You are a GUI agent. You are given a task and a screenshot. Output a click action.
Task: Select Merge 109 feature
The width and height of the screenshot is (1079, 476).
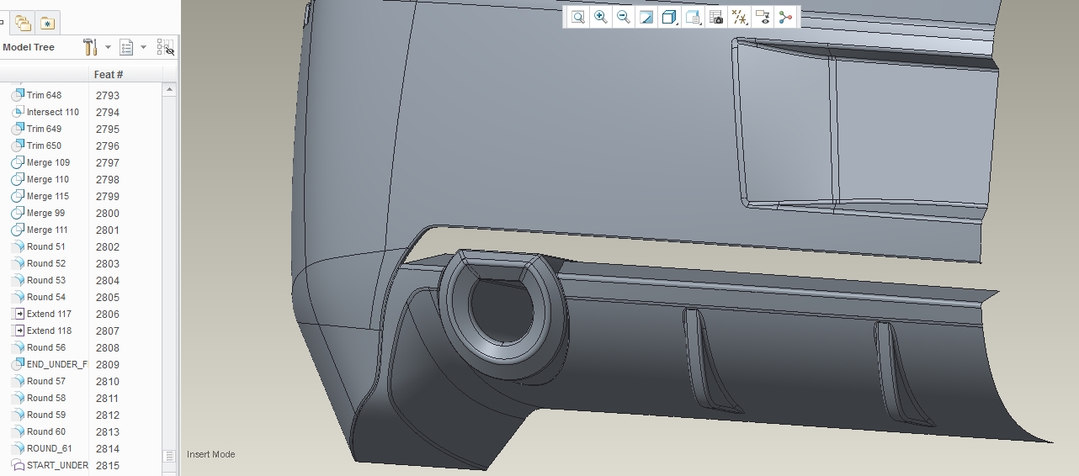click(x=48, y=162)
